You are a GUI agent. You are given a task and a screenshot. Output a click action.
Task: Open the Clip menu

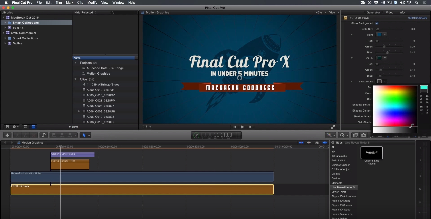(80, 3)
